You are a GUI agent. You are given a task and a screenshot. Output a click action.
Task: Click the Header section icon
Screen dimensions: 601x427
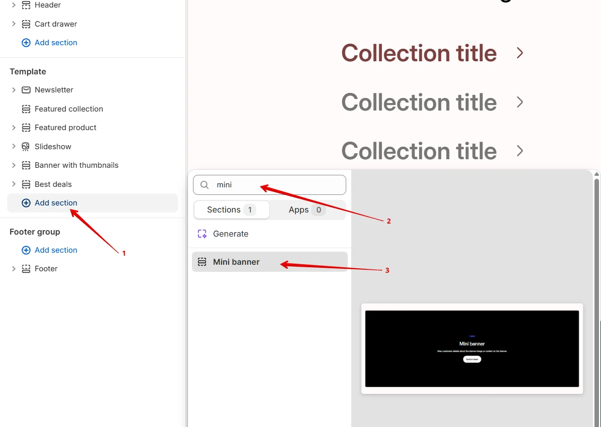point(26,5)
